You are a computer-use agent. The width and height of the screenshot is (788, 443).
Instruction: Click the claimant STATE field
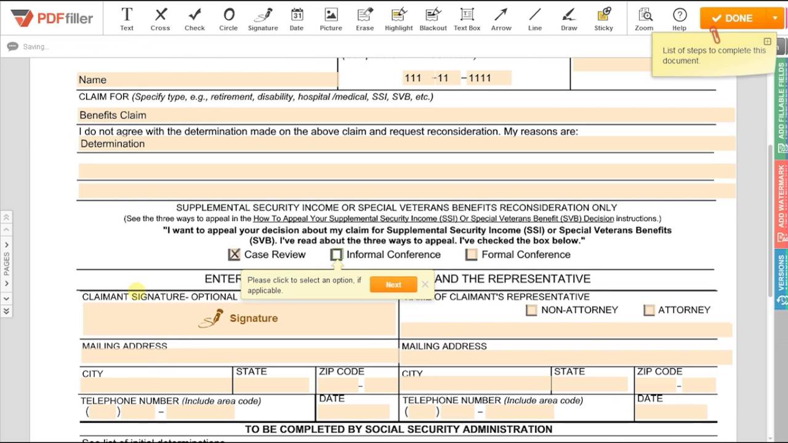click(x=271, y=386)
